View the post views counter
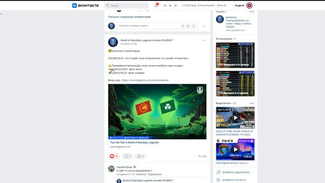Image resolution: width=325 pixels, height=183 pixels. click(x=202, y=156)
